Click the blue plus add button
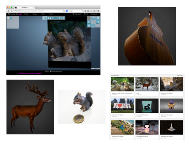 click(11, 18)
